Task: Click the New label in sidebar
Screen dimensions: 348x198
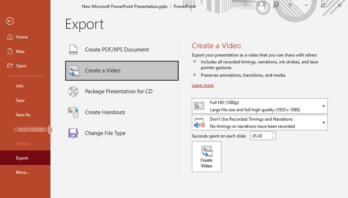Action: (x=20, y=52)
